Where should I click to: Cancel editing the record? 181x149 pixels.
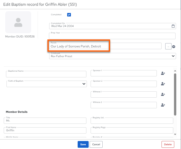click(96, 145)
